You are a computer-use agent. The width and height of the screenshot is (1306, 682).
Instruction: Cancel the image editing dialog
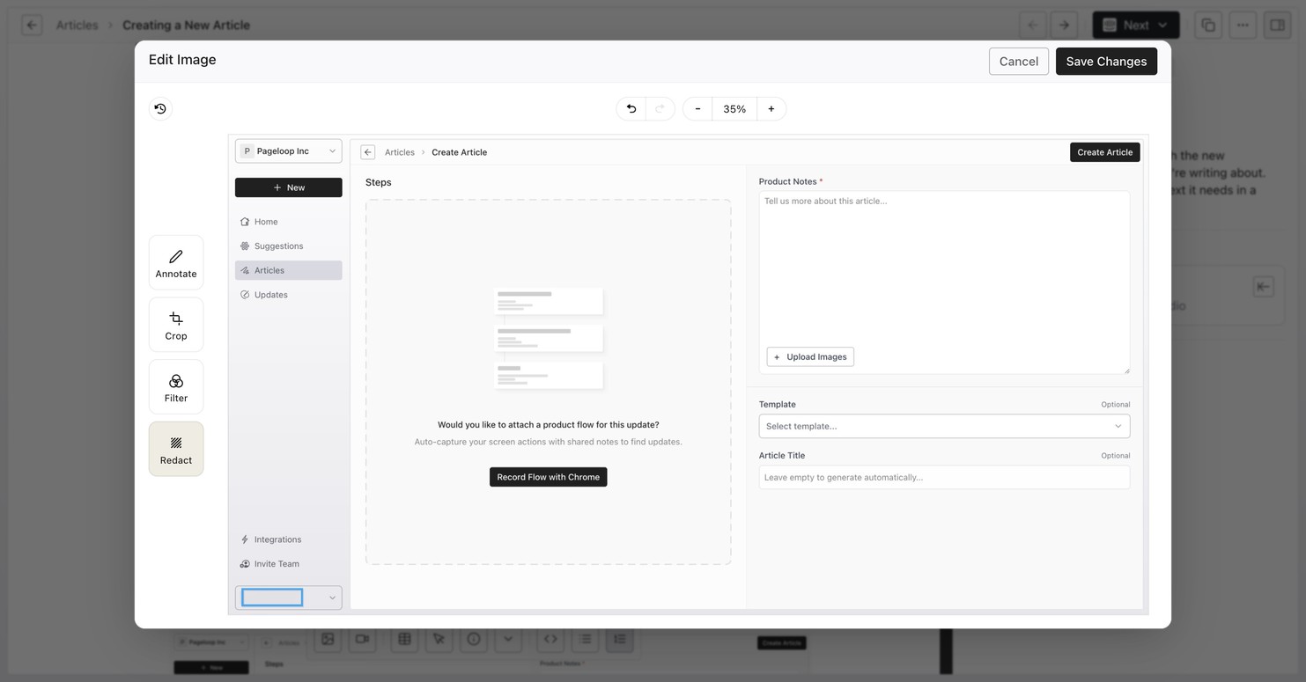[1019, 61]
